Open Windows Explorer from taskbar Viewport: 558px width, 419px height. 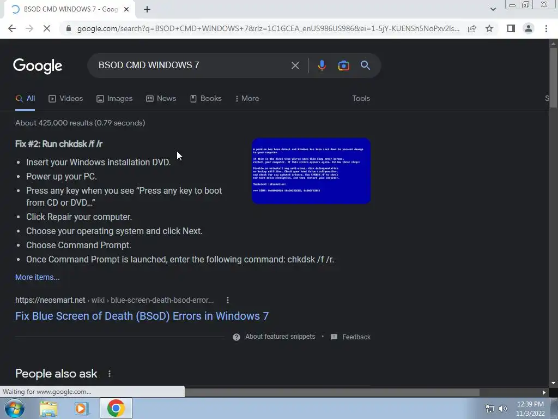coord(48,409)
